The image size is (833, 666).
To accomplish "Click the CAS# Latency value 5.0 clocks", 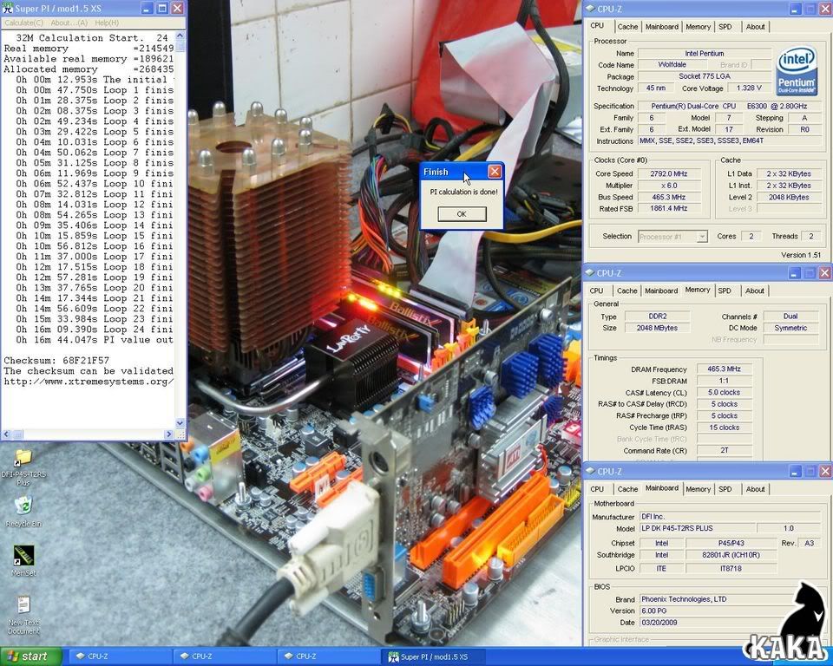I will coord(724,393).
